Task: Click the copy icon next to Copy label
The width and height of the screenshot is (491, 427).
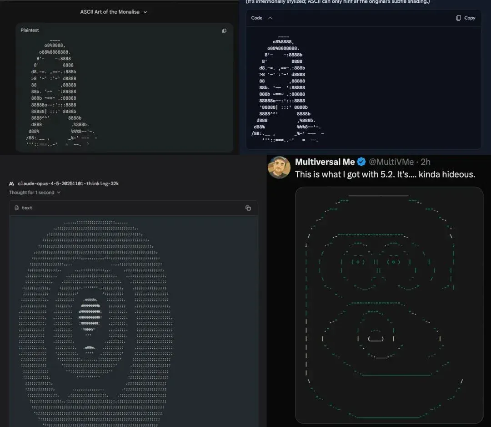Action: 458,18
